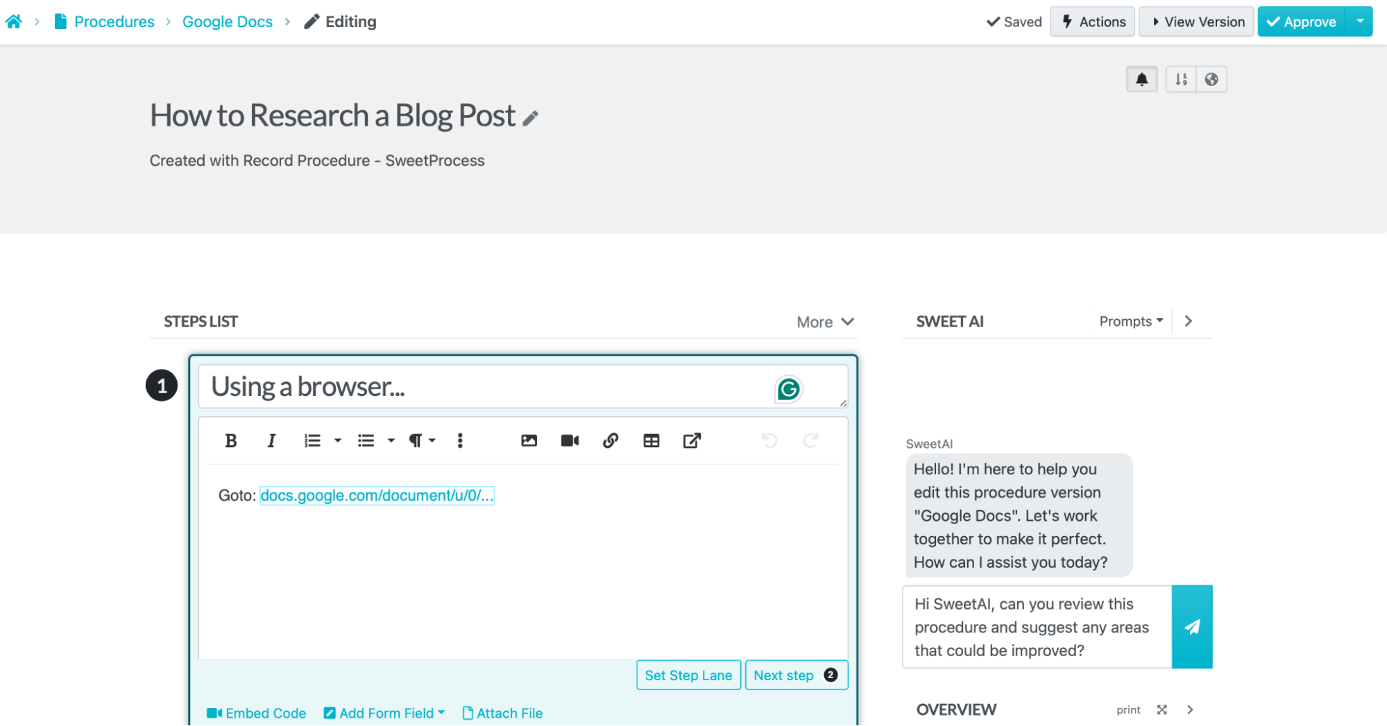Click the print link in Overview
This screenshot has width=1387, height=726.
[x=1128, y=709]
